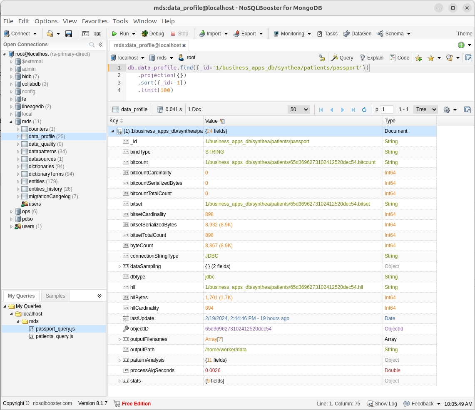This screenshot has width=475, height=410.
Task: Select patients_query.js in My Queries
Action: pyautogui.click(x=54, y=336)
